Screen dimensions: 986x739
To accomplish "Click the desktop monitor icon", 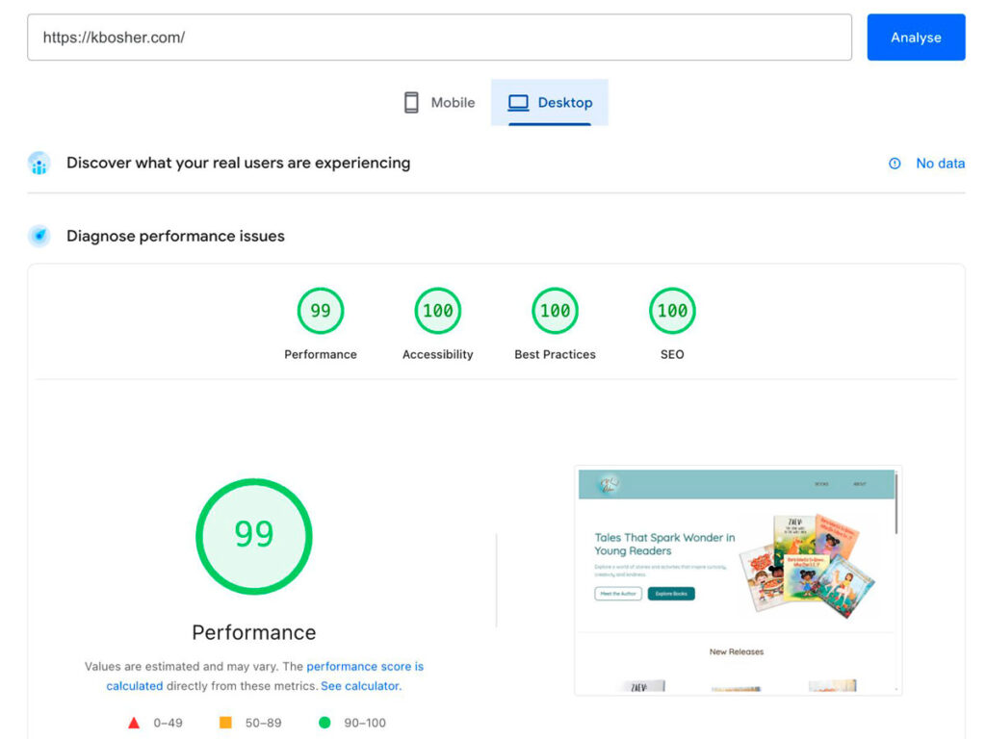I will tap(519, 103).
